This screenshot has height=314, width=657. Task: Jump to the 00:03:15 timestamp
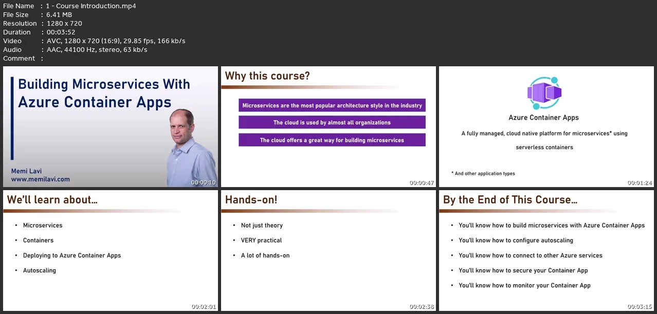[640, 307]
